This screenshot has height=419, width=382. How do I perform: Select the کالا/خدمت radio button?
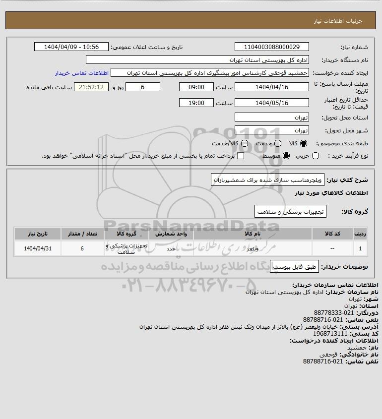pyautogui.click(x=244, y=143)
